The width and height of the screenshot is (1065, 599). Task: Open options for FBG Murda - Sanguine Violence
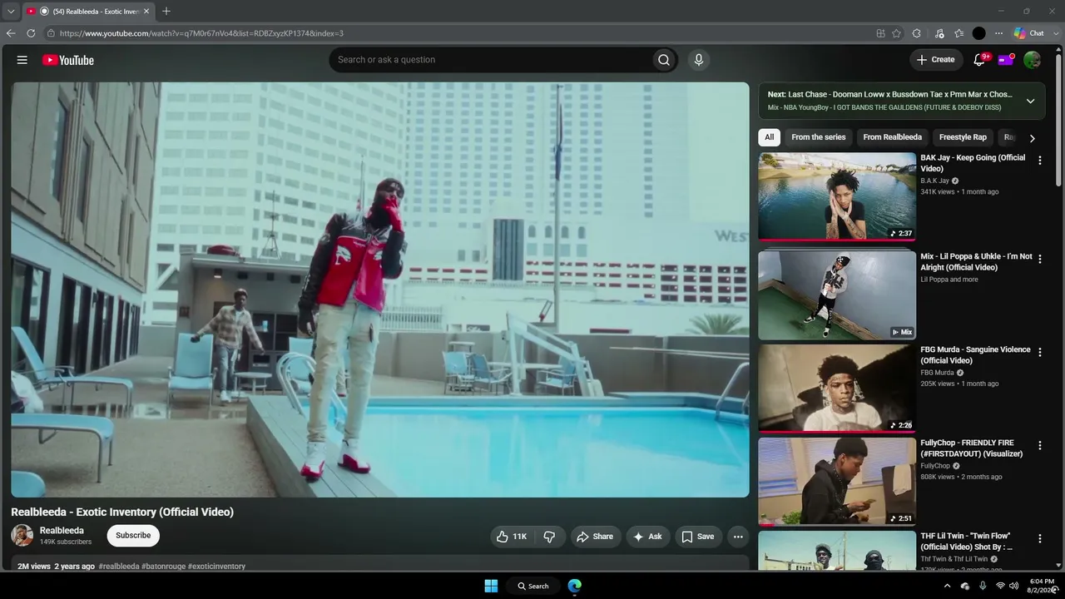click(1039, 353)
